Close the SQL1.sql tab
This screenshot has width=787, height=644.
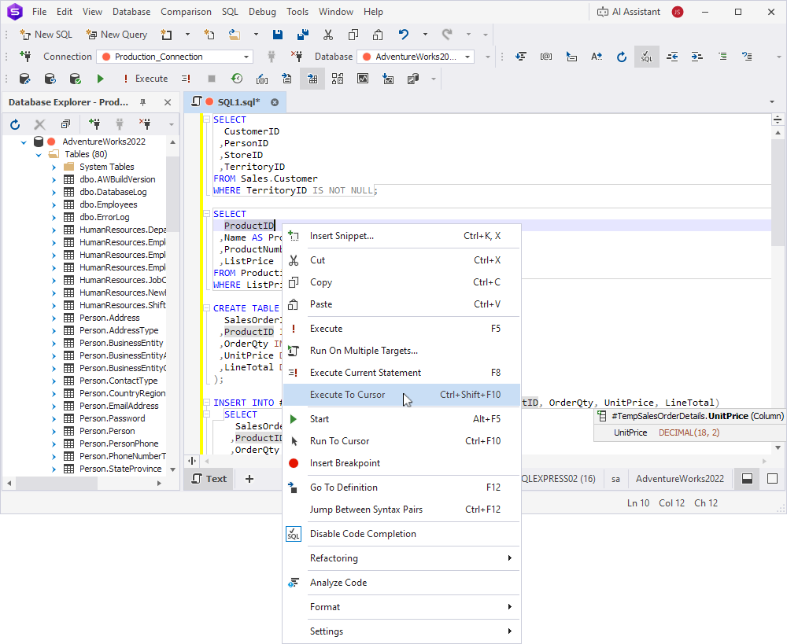tap(275, 102)
